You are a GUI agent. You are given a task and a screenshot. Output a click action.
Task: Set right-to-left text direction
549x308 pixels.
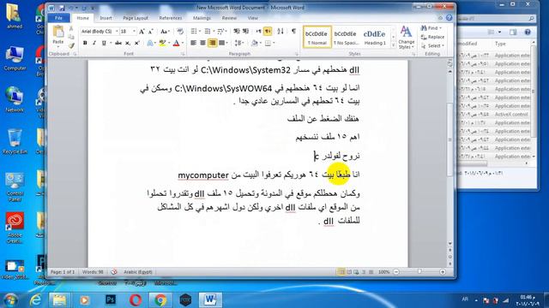[x=268, y=32]
